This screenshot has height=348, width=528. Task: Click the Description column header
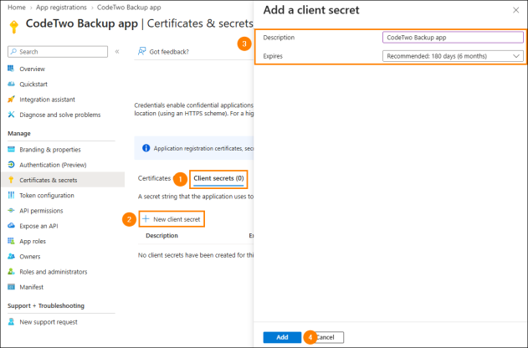point(161,236)
